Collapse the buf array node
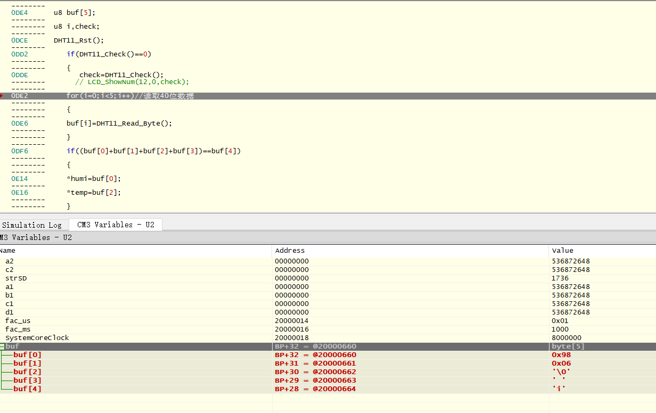The width and height of the screenshot is (656, 413). [x=2, y=346]
